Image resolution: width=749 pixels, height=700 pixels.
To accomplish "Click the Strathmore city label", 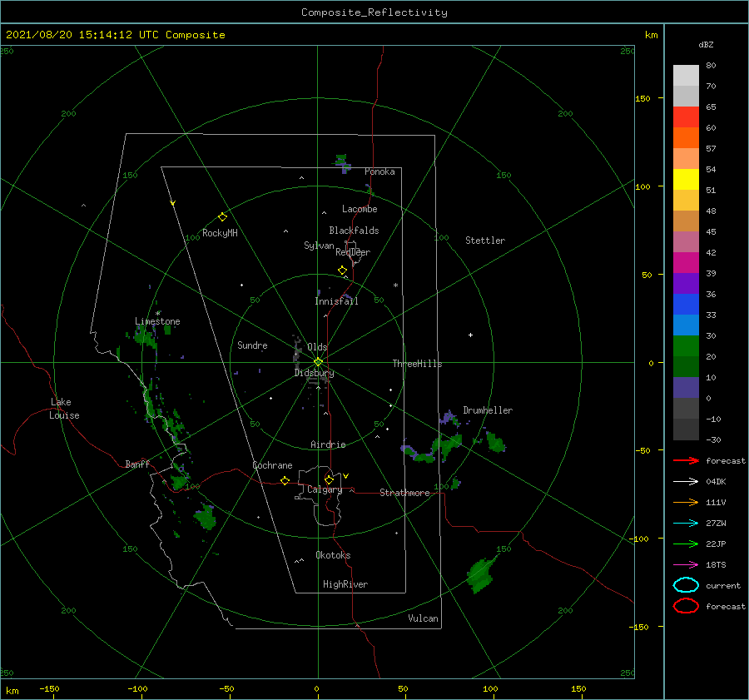I will click(404, 493).
